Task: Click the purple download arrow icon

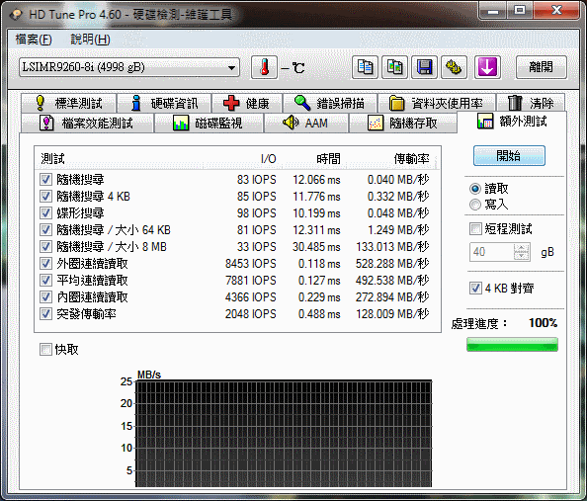Action: click(487, 67)
